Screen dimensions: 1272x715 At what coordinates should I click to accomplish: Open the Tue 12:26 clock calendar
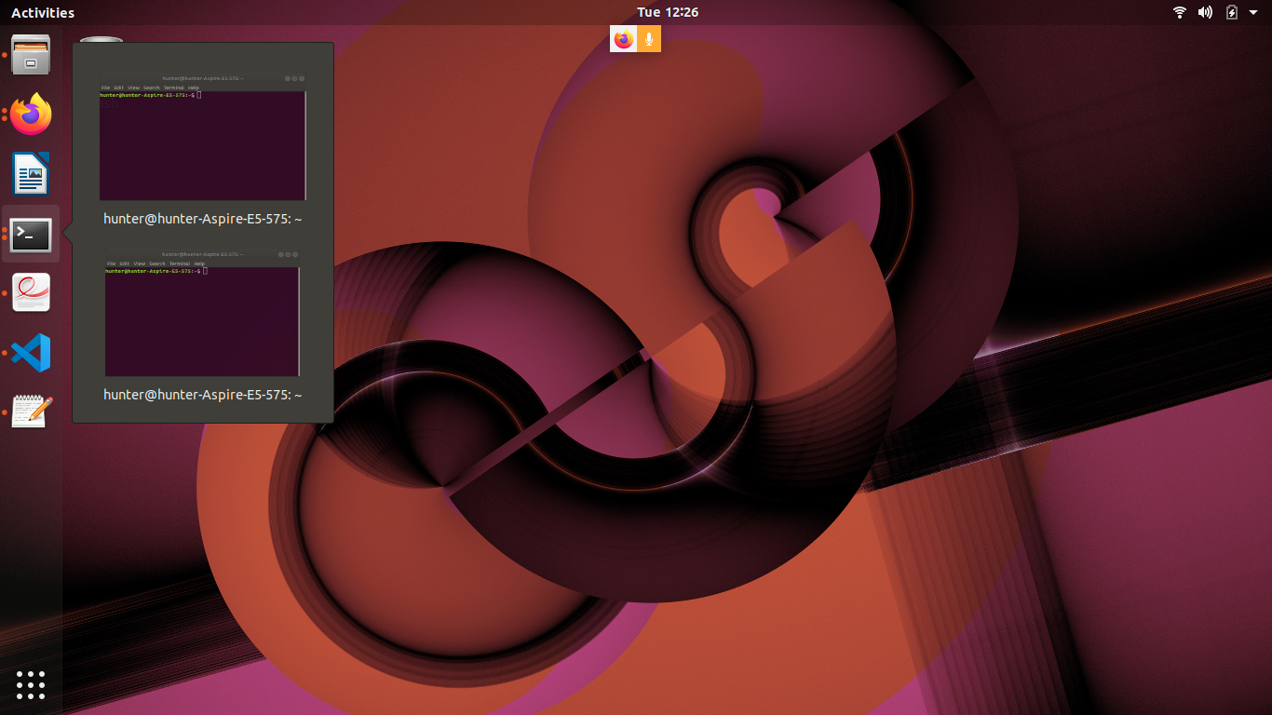(668, 12)
